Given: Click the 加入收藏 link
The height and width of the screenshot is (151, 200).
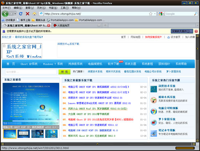Looking at the screenshot, I should coord(190,37).
